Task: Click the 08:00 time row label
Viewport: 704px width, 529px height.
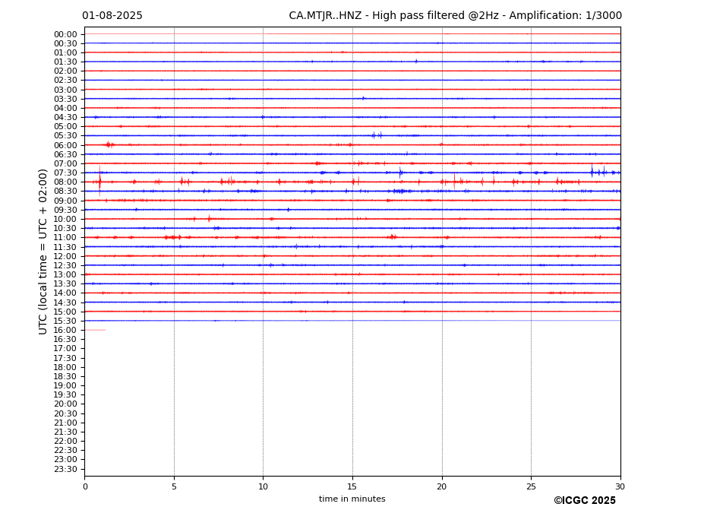Action: coord(65,182)
